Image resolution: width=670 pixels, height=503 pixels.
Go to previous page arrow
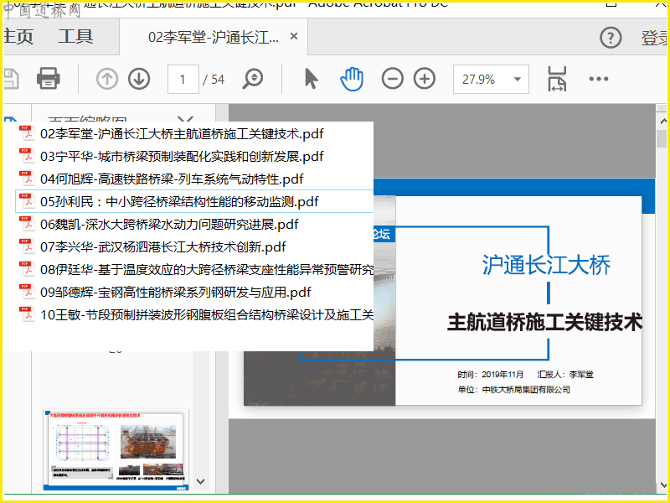107,79
